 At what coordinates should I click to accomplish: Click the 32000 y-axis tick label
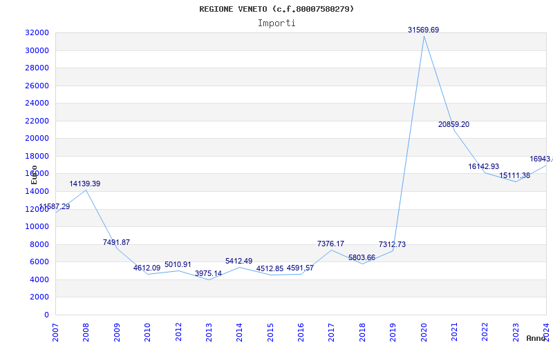(x=37, y=32)
